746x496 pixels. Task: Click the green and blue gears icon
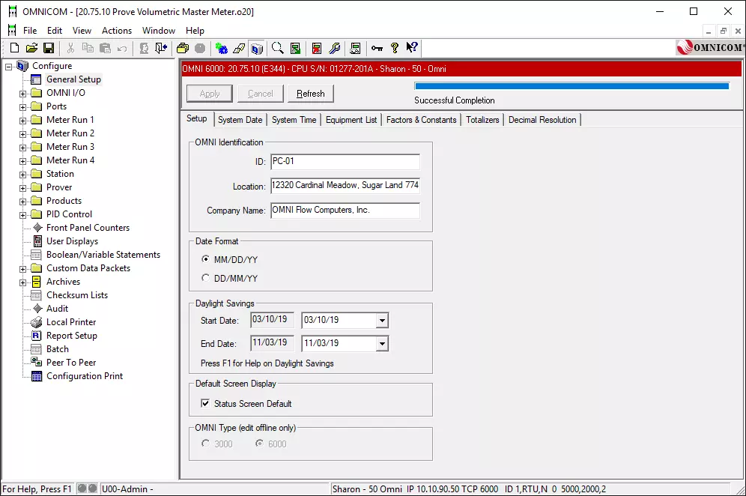point(222,48)
